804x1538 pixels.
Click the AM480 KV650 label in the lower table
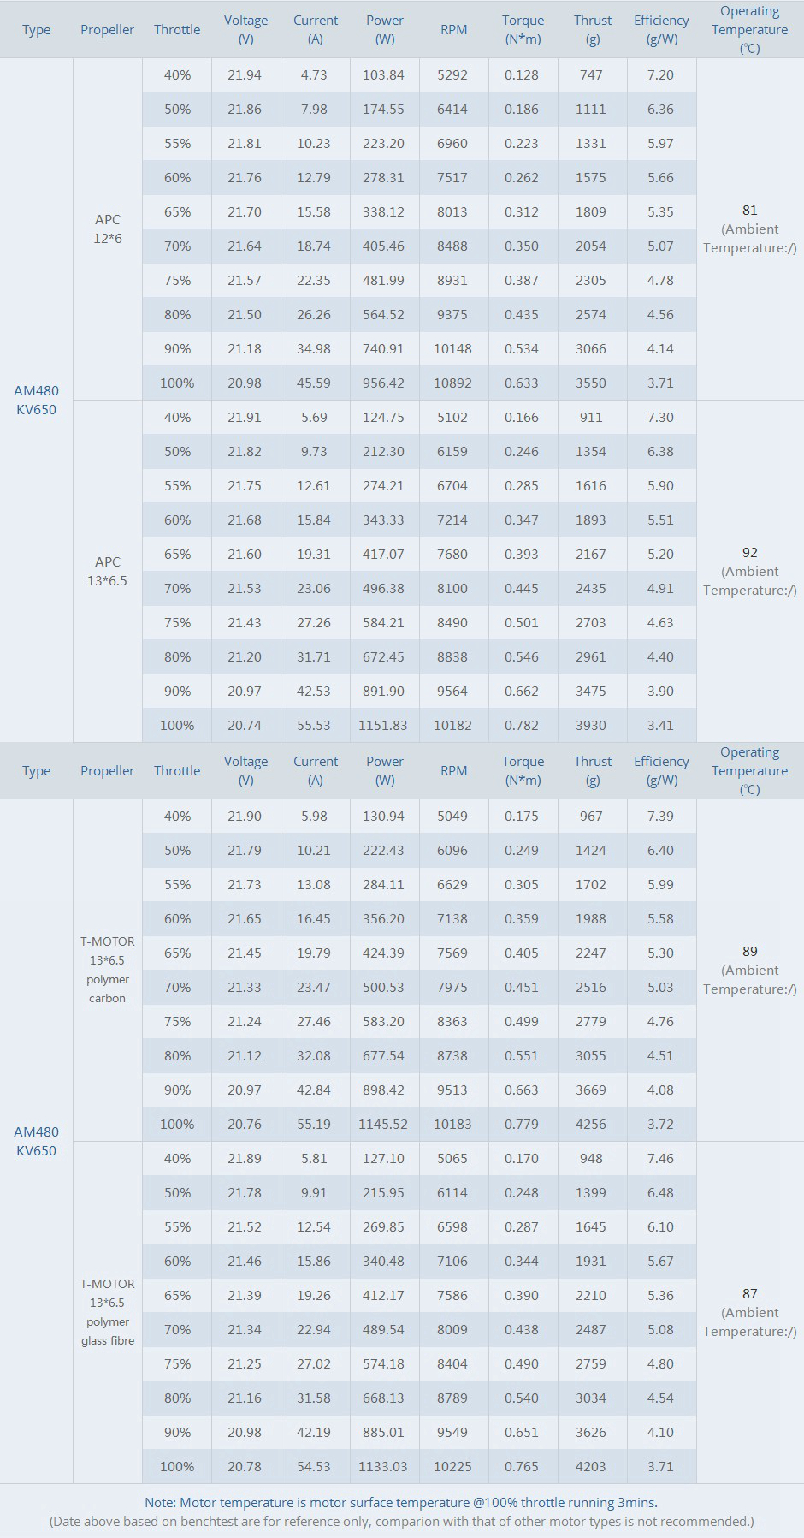(36, 1141)
